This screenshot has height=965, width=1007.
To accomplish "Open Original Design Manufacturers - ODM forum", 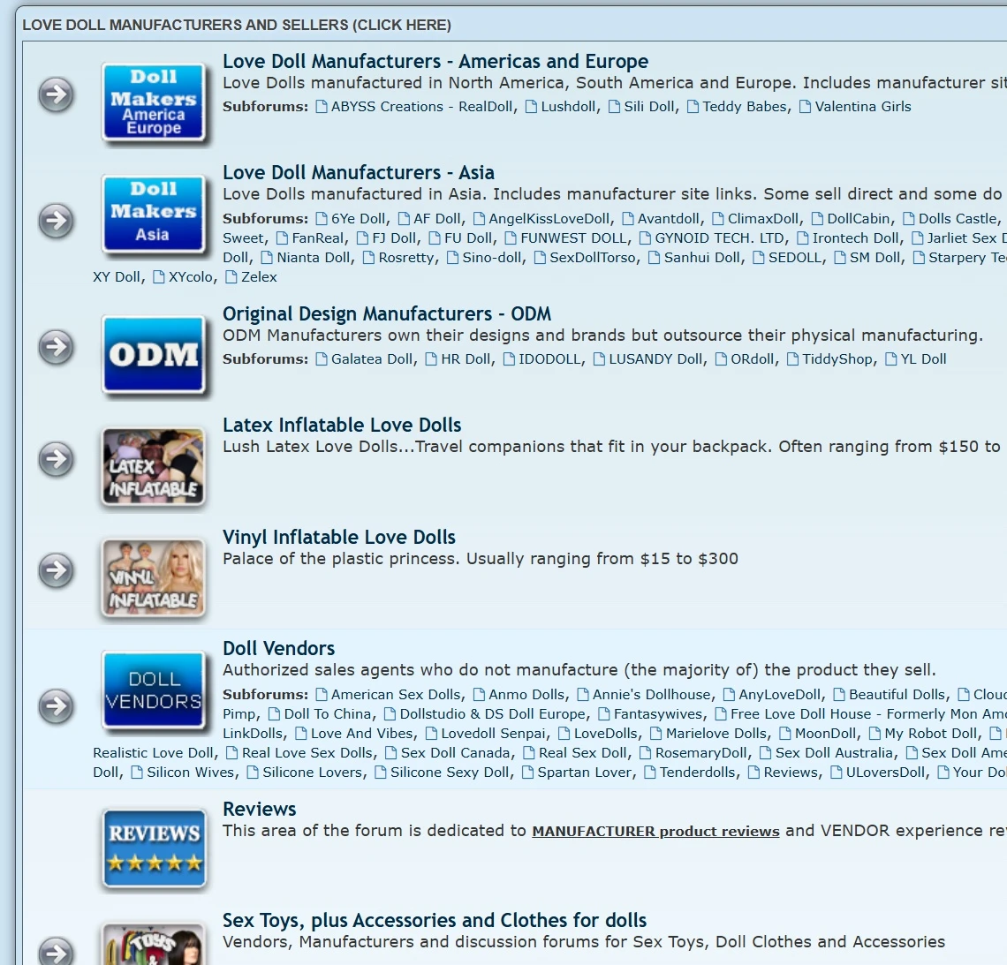I will coord(387,314).
